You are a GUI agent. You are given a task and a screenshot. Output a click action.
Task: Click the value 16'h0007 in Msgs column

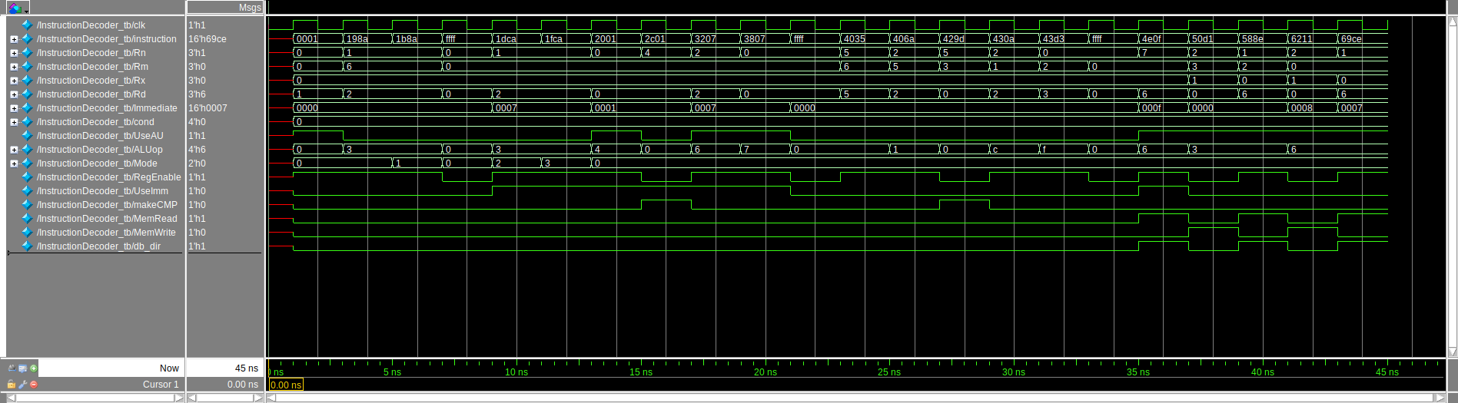pos(208,108)
